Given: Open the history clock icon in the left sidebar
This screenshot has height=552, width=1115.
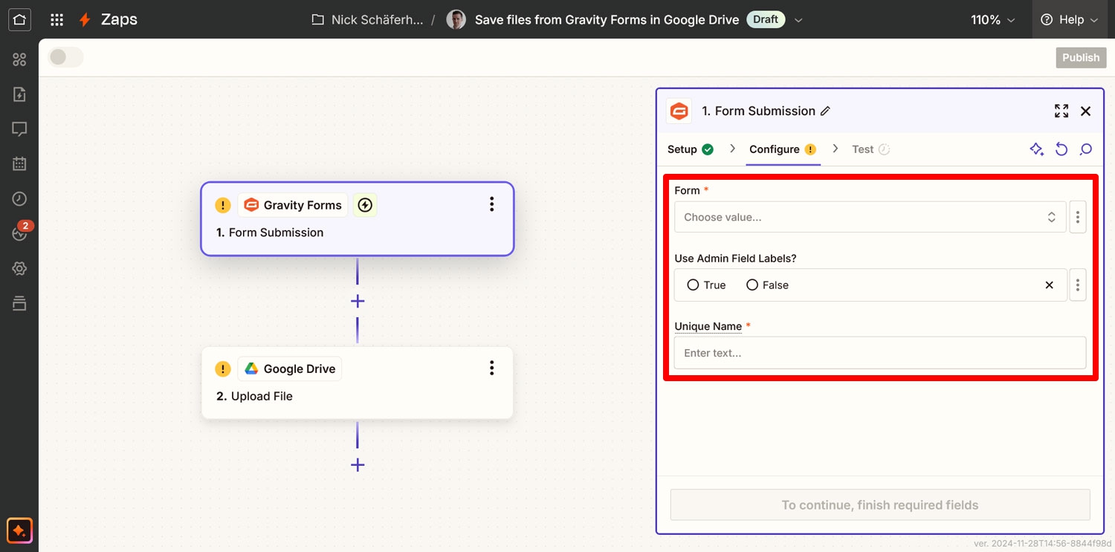Looking at the screenshot, I should [19, 199].
